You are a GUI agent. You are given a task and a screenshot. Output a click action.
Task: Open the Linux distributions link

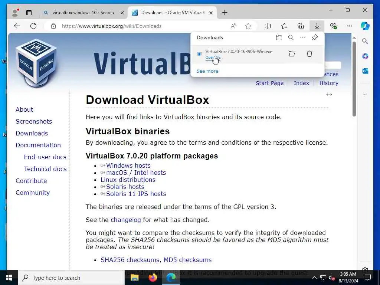(128, 180)
